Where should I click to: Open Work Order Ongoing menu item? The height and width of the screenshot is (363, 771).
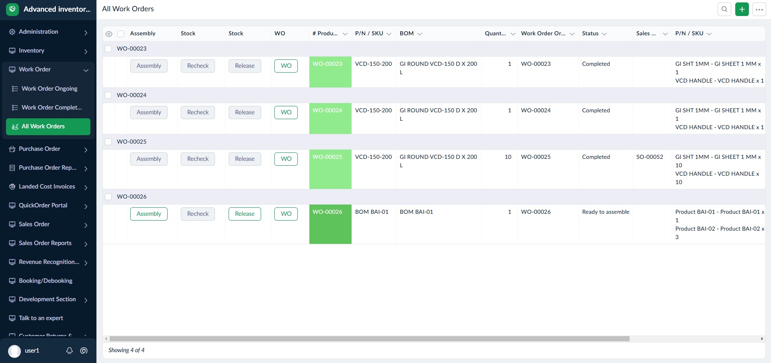click(49, 89)
